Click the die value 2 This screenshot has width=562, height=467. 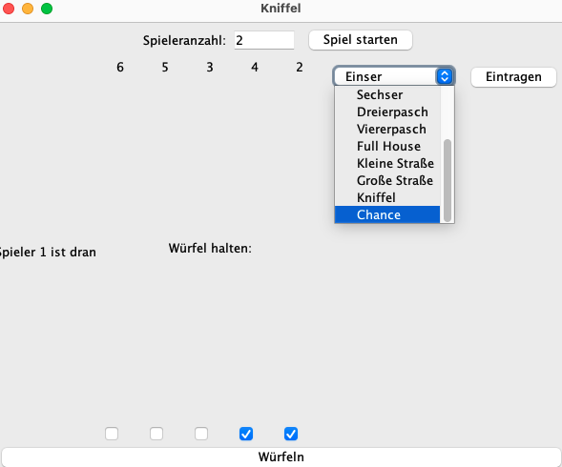point(300,67)
